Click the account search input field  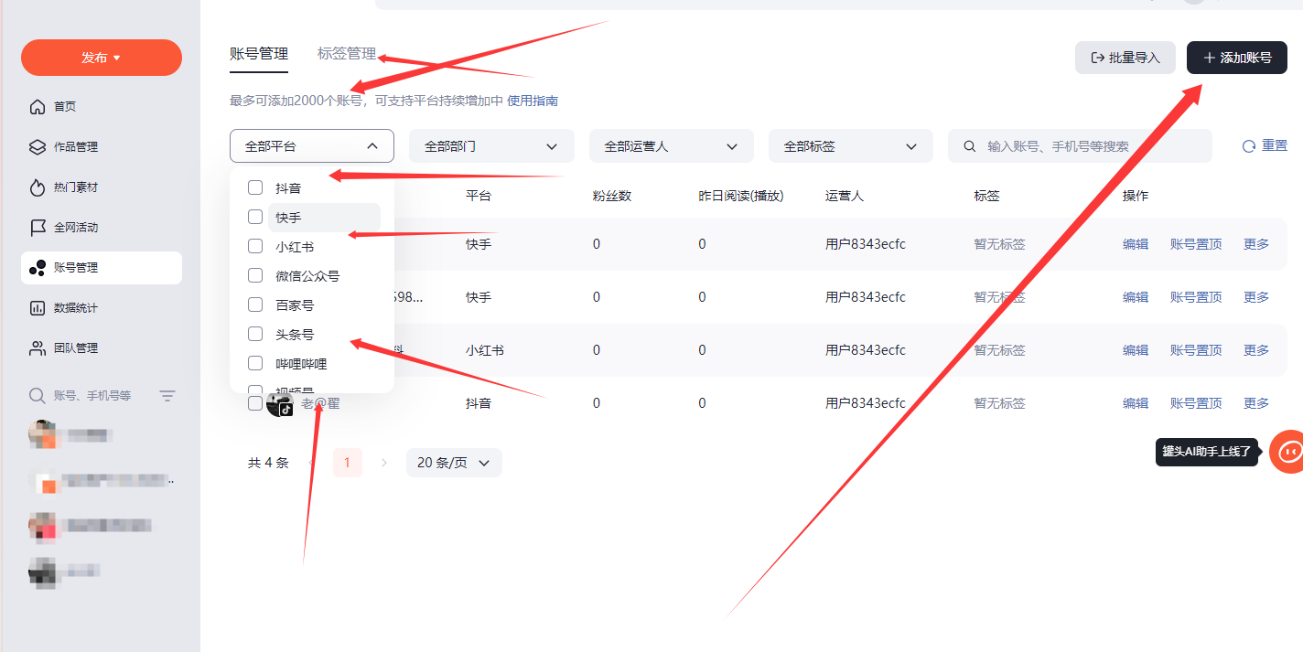point(1089,146)
